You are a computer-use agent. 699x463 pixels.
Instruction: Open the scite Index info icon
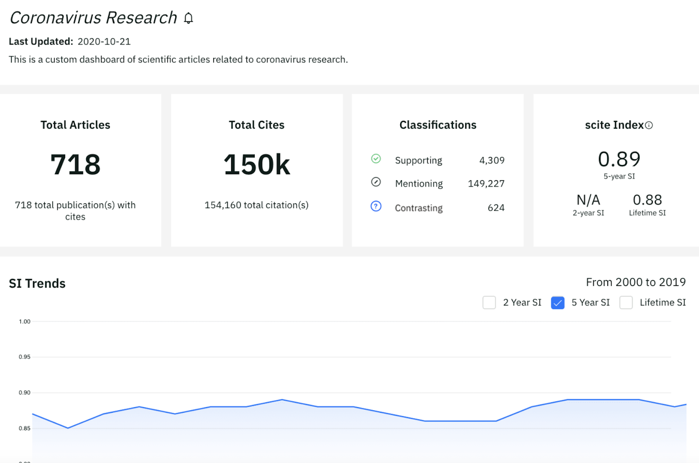click(650, 125)
